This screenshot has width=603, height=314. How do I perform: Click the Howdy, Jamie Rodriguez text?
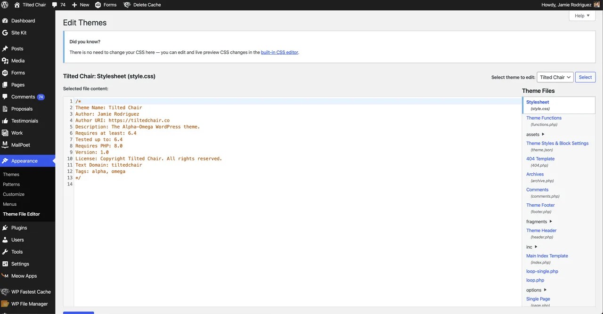pyautogui.click(x=566, y=5)
